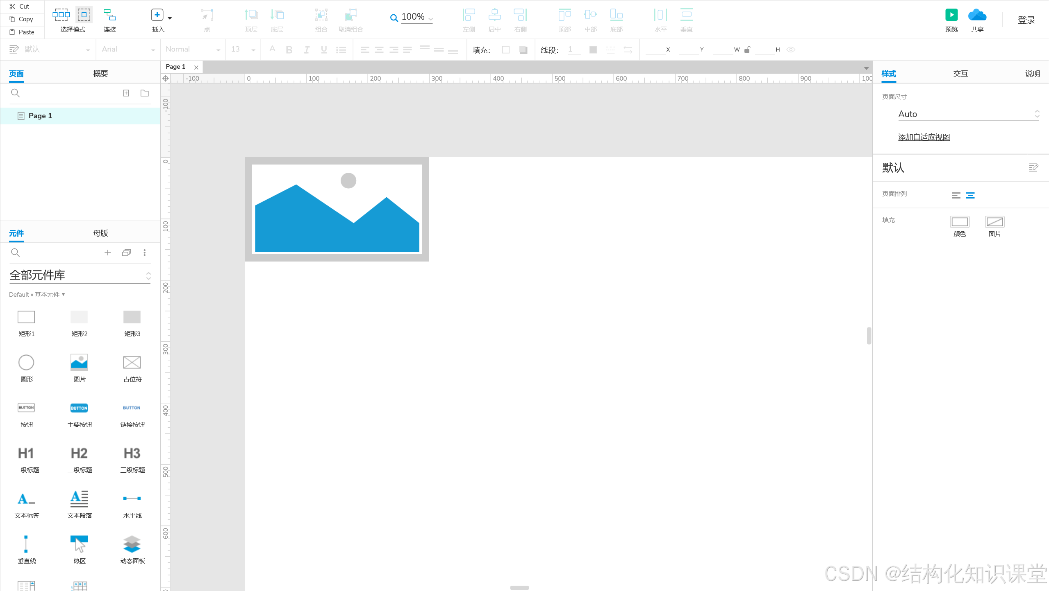Click the green Preview play icon
Image resolution: width=1049 pixels, height=591 pixels.
tap(951, 15)
